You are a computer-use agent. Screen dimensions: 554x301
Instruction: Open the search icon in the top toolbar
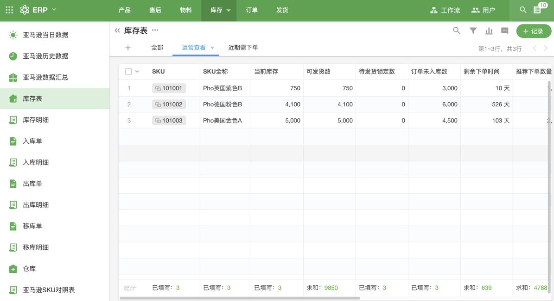pos(456,31)
